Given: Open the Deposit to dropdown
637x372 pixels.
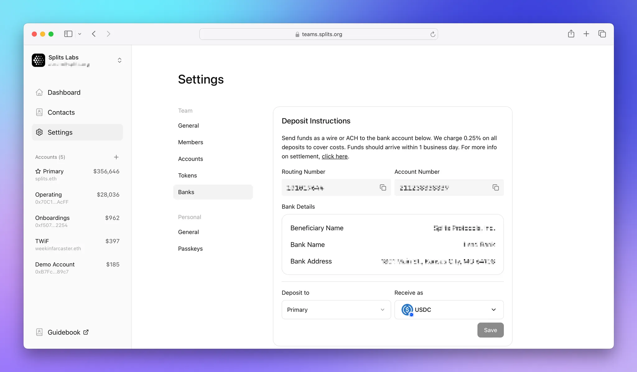Looking at the screenshot, I should pyautogui.click(x=336, y=310).
